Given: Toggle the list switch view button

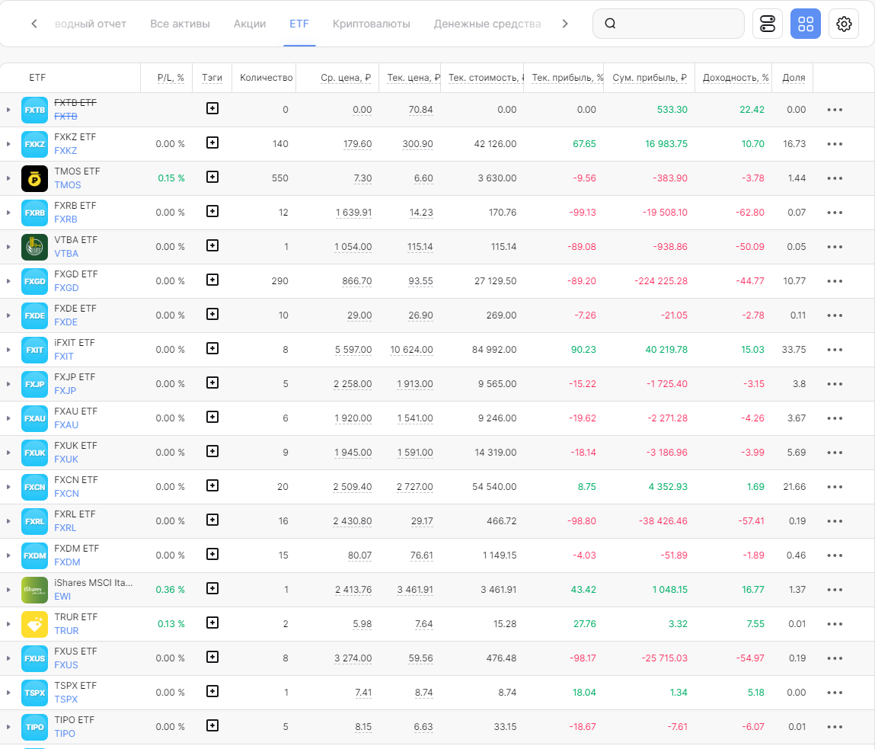Looking at the screenshot, I should click(768, 24).
